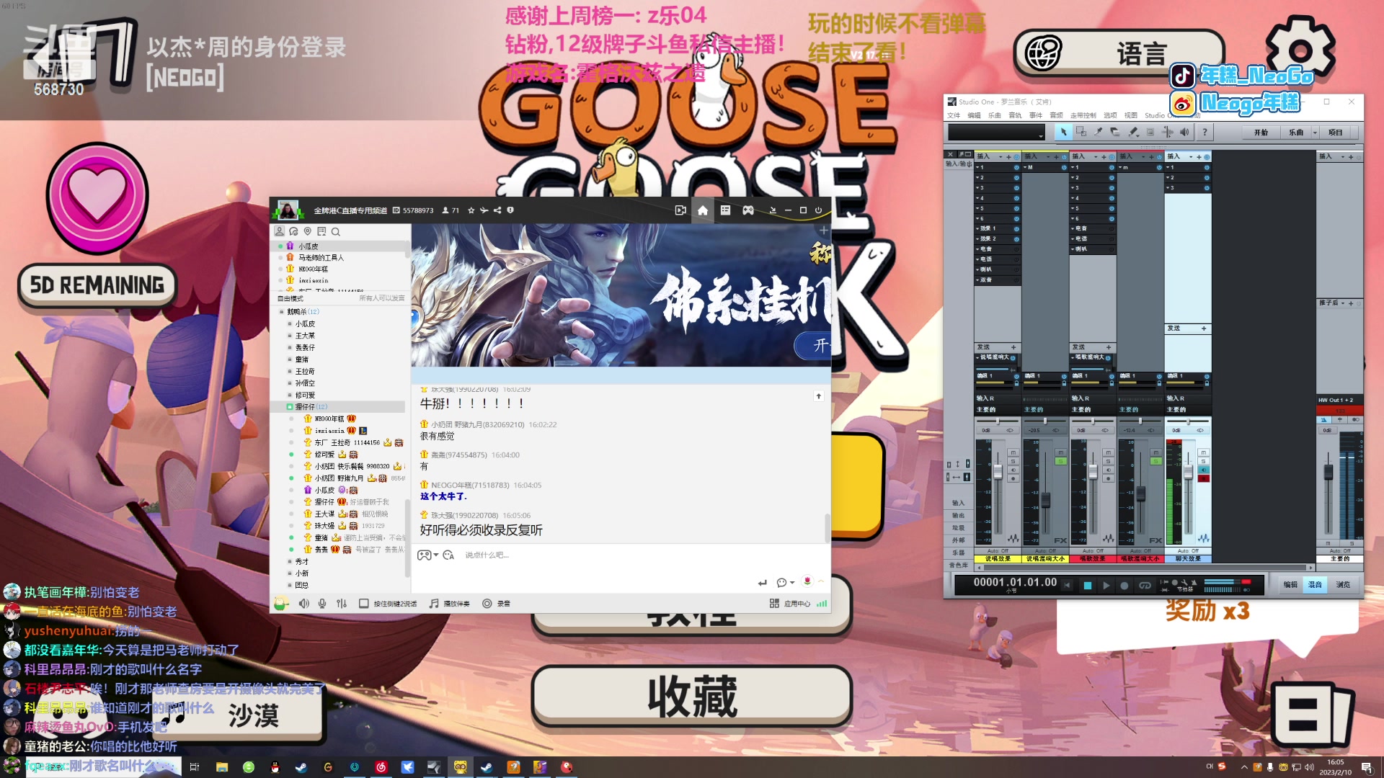This screenshot has height=778, width=1384.
Task: Select the listen speaker tool in Studio One
Action: coord(1184,132)
